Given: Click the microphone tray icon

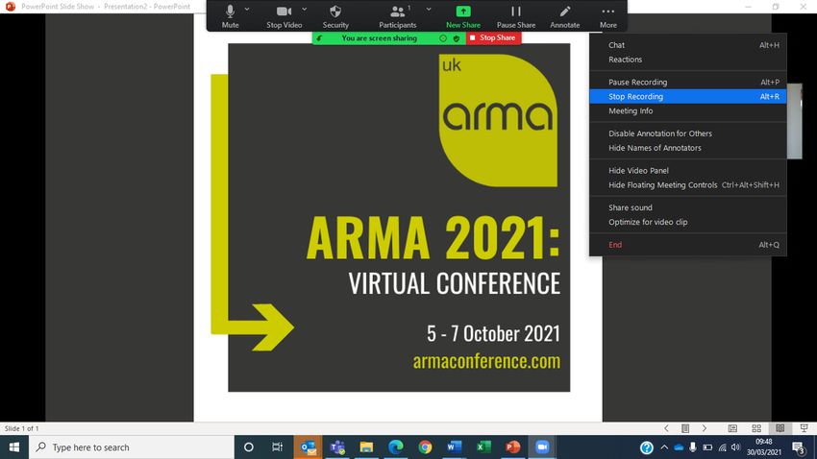Looking at the screenshot, I should tap(692, 447).
